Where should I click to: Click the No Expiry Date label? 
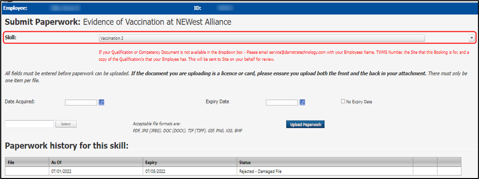(359, 102)
